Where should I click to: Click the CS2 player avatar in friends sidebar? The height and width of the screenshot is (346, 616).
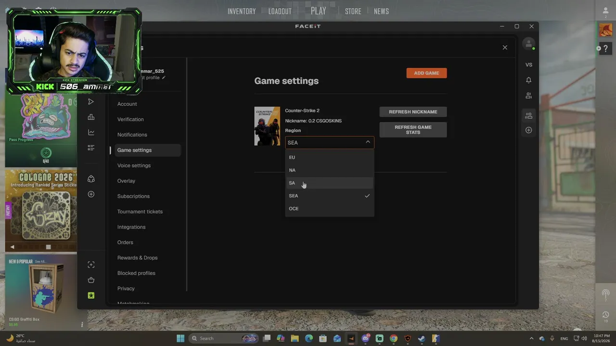click(x=605, y=30)
